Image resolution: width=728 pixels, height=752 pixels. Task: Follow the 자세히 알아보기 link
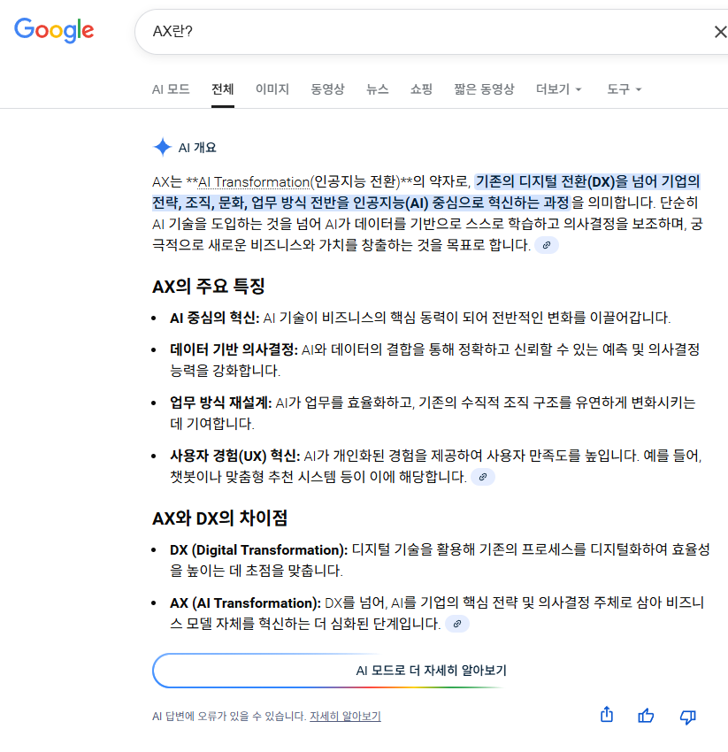(345, 716)
